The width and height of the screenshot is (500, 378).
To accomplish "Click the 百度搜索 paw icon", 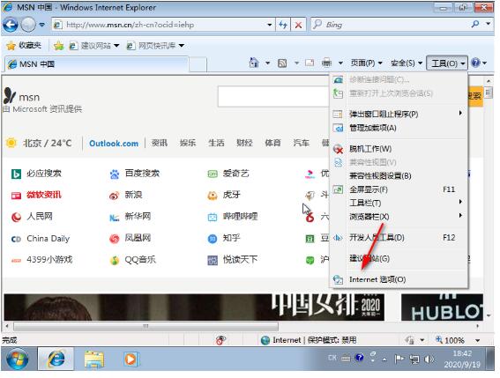I will pyautogui.click(x=114, y=174).
